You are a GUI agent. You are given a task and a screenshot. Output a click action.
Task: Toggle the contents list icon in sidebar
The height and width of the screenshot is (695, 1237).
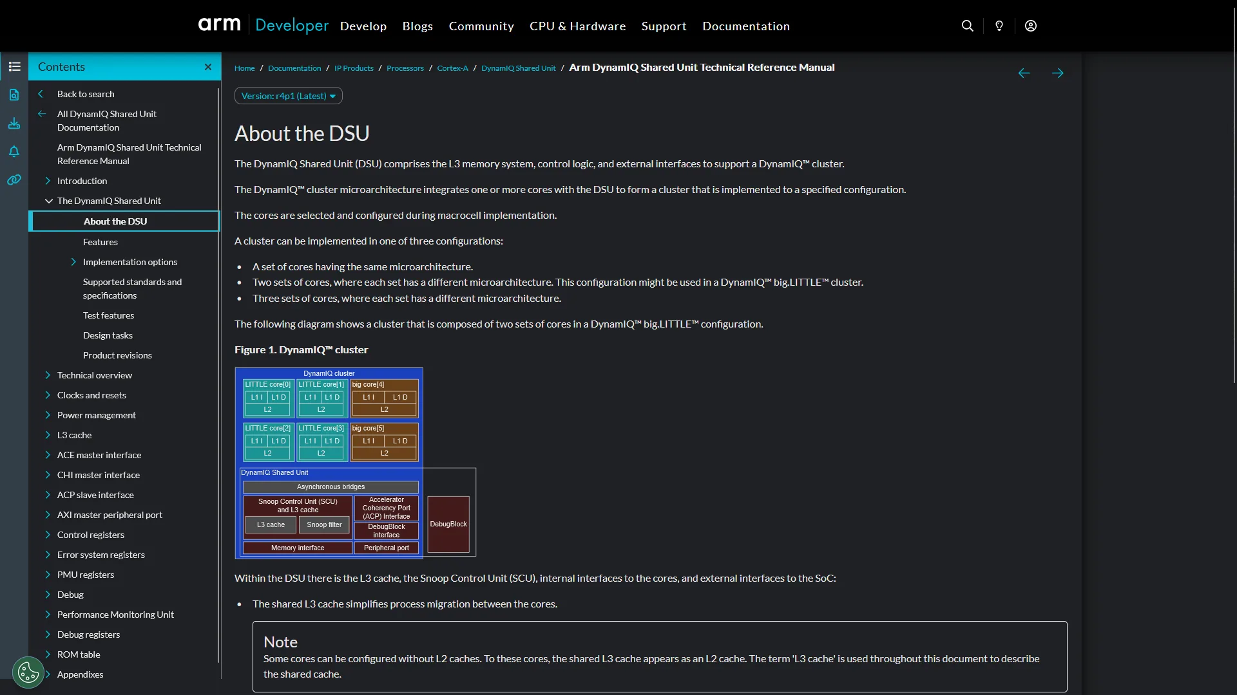coord(14,66)
